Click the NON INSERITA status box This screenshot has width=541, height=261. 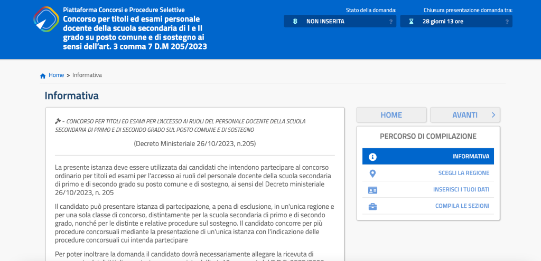pyautogui.click(x=340, y=21)
